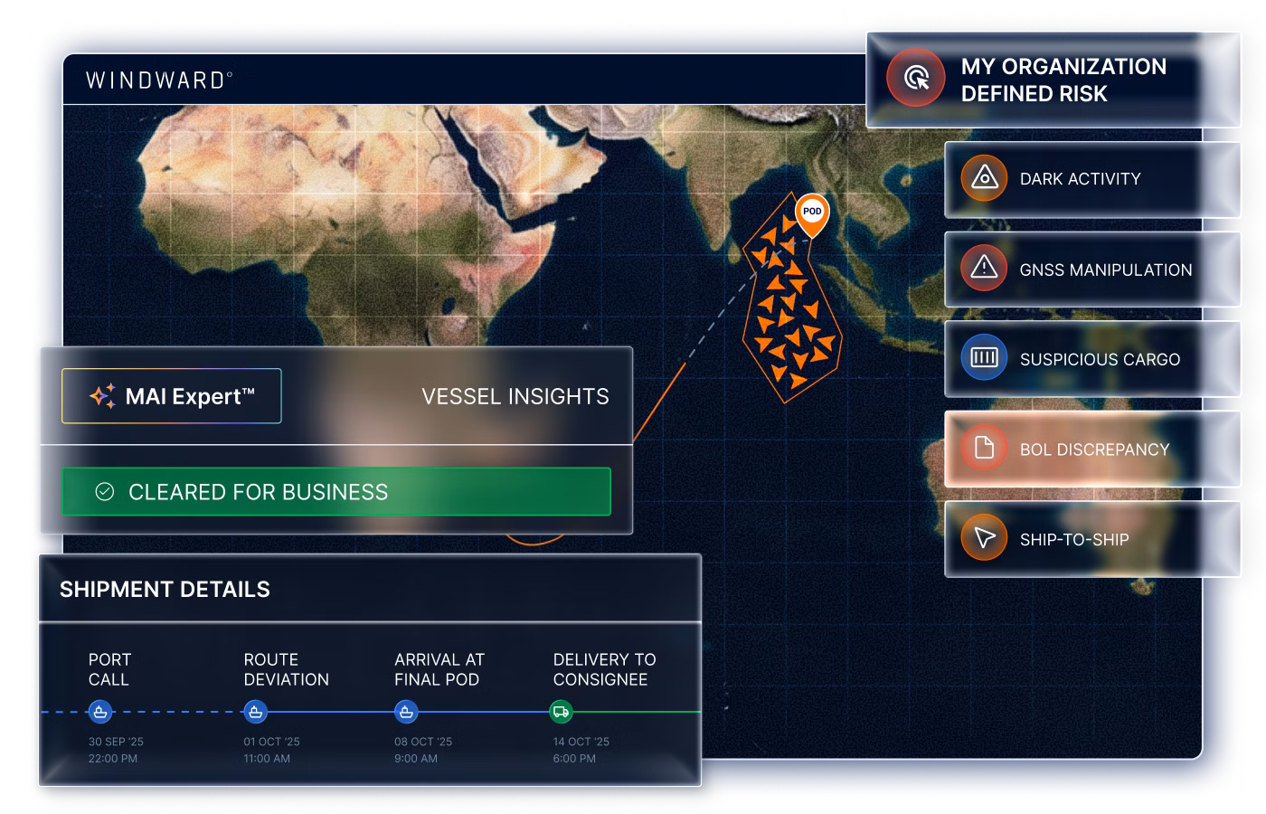Viewport: 1266px width, 814px height.
Task: Click the 08 OCT '25 date
Action: pos(423,742)
